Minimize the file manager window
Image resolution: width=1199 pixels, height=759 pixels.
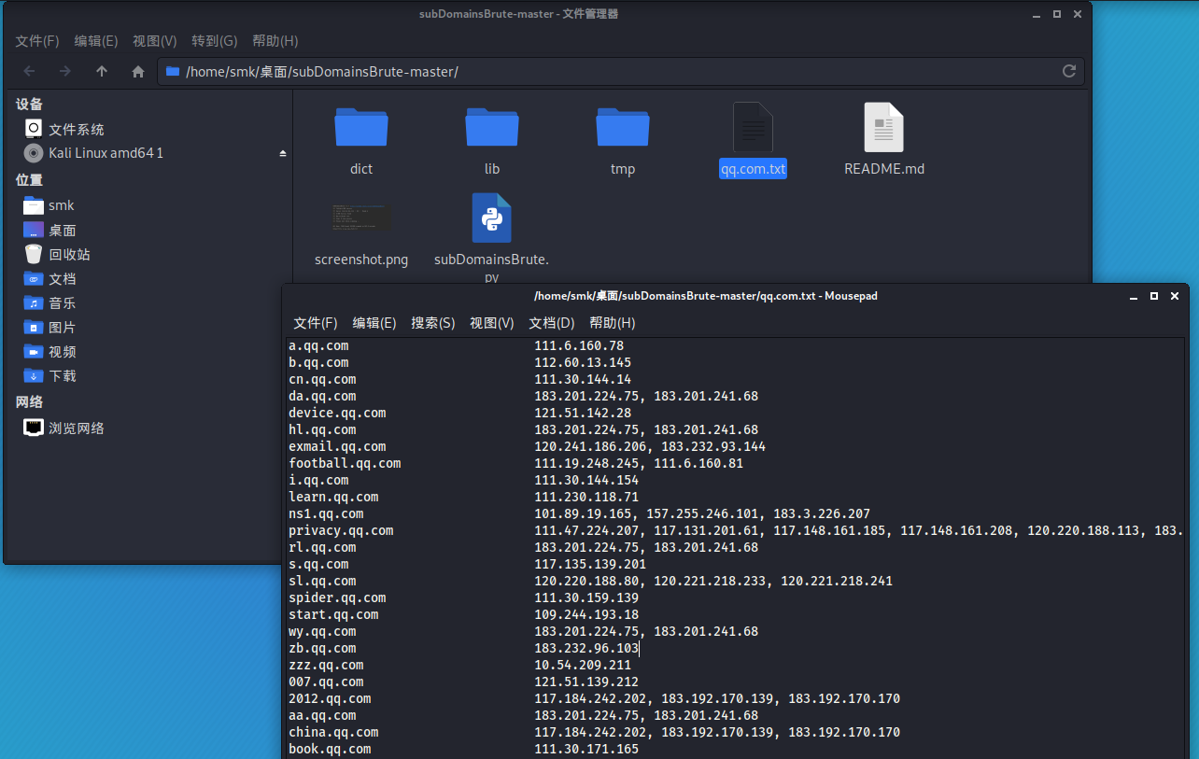click(x=1036, y=14)
